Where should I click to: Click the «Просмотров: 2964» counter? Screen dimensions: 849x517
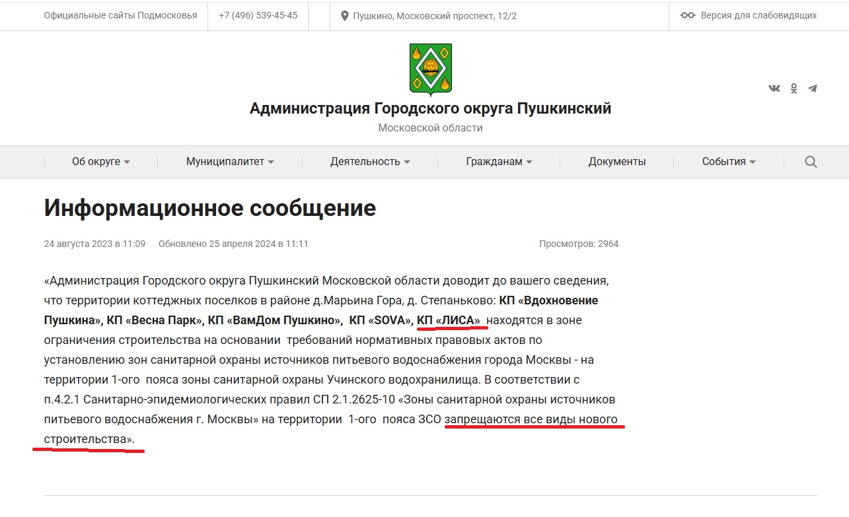pyautogui.click(x=579, y=244)
